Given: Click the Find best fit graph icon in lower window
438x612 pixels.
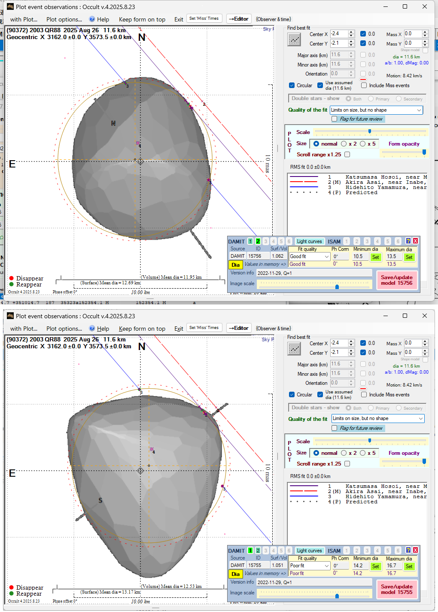Looking at the screenshot, I should [294, 349].
